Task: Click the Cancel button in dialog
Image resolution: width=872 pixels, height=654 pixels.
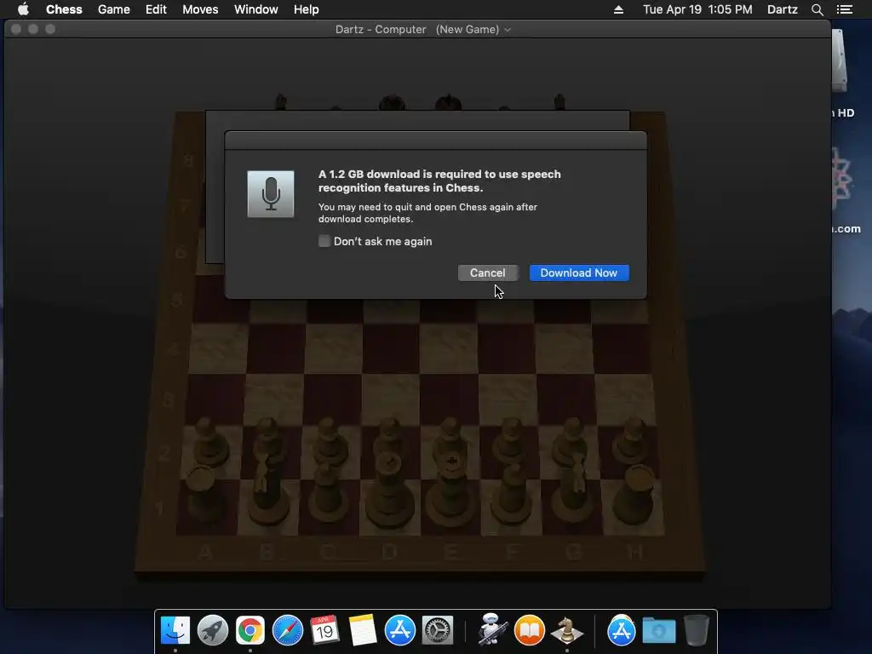Action: point(488,272)
